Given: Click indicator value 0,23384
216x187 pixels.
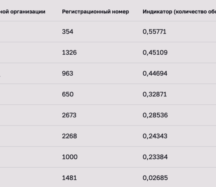Looking at the screenshot, I should coord(155,157).
